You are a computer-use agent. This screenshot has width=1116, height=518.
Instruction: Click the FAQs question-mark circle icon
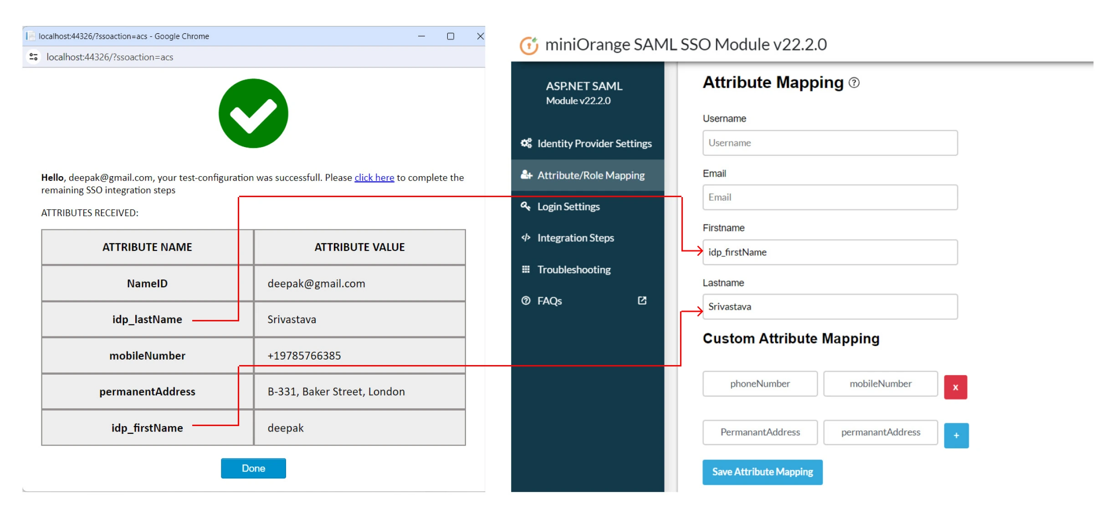[526, 301]
